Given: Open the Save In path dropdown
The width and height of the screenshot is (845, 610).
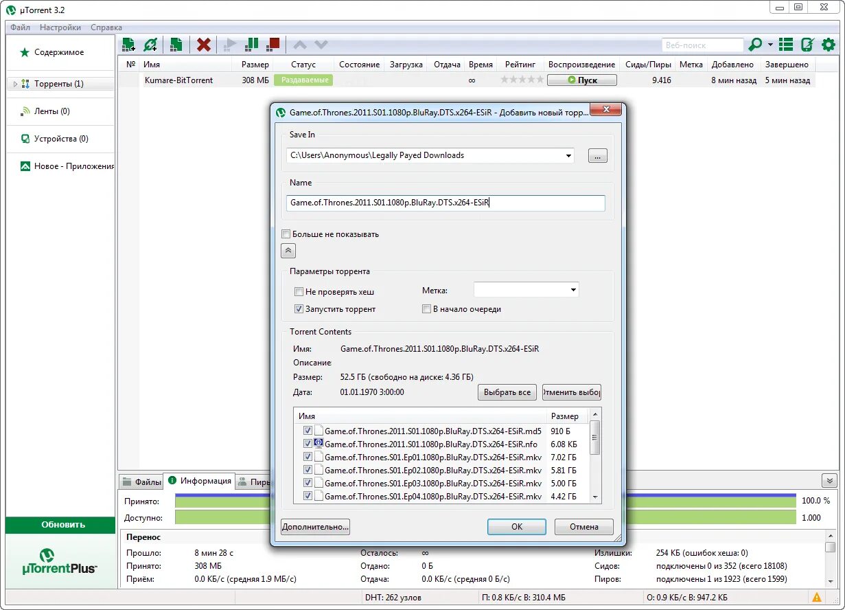Looking at the screenshot, I should [x=568, y=156].
